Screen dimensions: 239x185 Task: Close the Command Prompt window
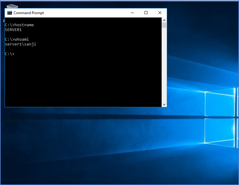click(x=160, y=13)
